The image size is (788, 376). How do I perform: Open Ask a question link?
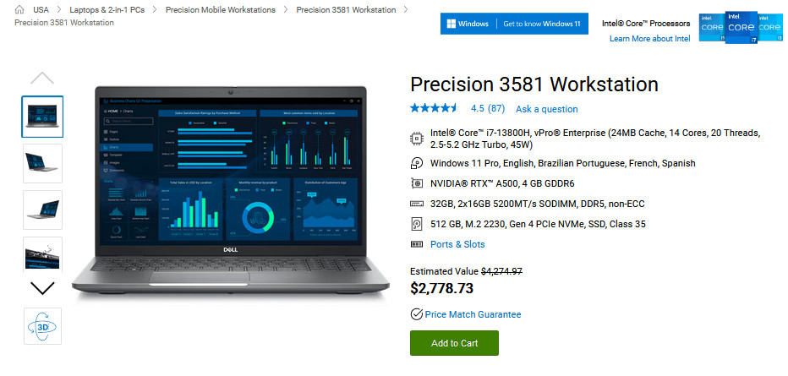coord(547,109)
